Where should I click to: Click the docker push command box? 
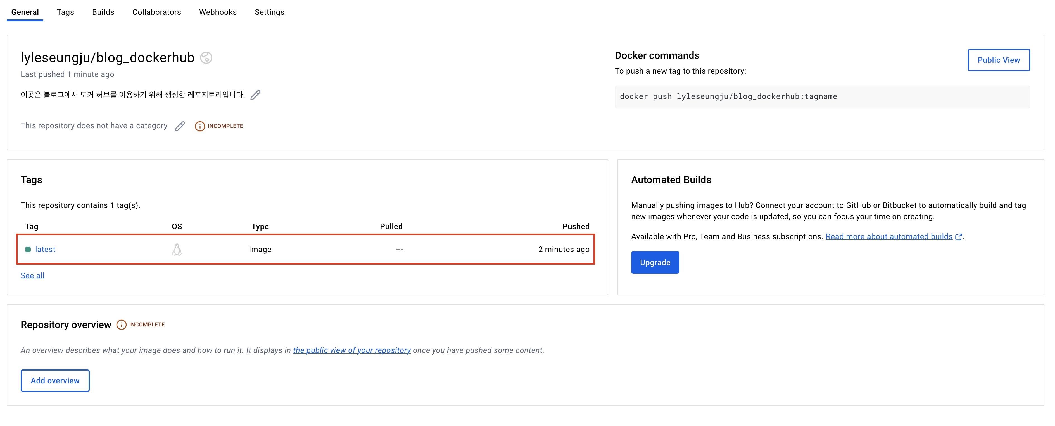pyautogui.click(x=821, y=96)
